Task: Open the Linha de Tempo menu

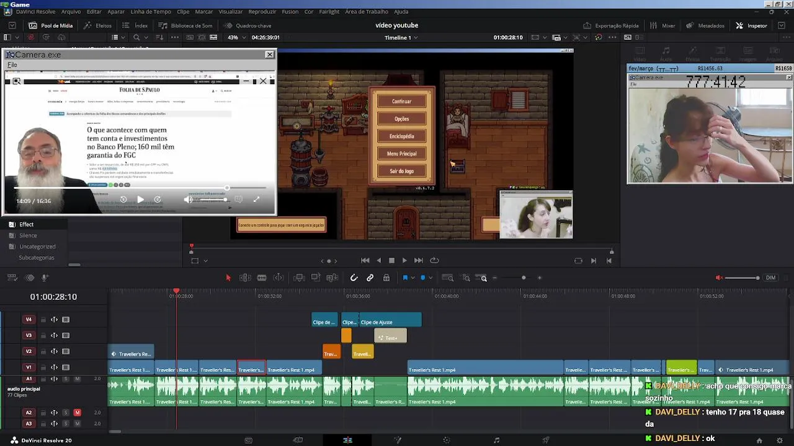Action: click(151, 12)
